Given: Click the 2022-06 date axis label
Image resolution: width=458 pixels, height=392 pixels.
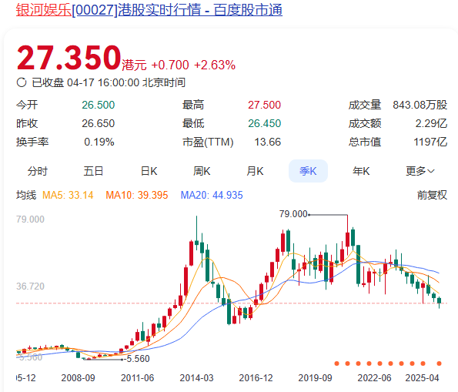Looking at the screenshot, I should click(x=374, y=378).
